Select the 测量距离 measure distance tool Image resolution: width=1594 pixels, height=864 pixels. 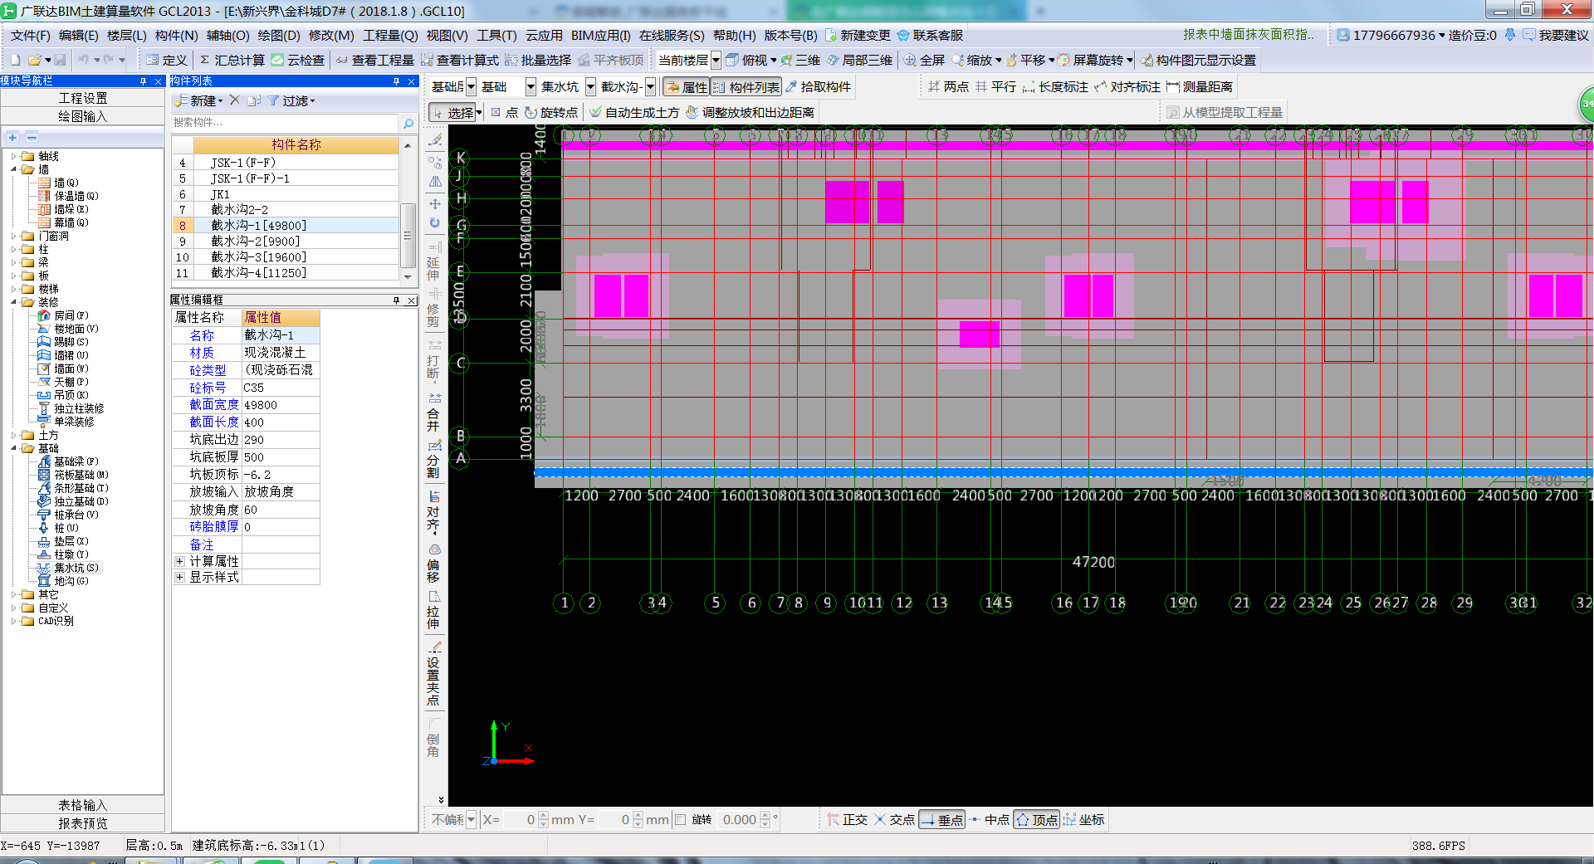(x=1200, y=86)
